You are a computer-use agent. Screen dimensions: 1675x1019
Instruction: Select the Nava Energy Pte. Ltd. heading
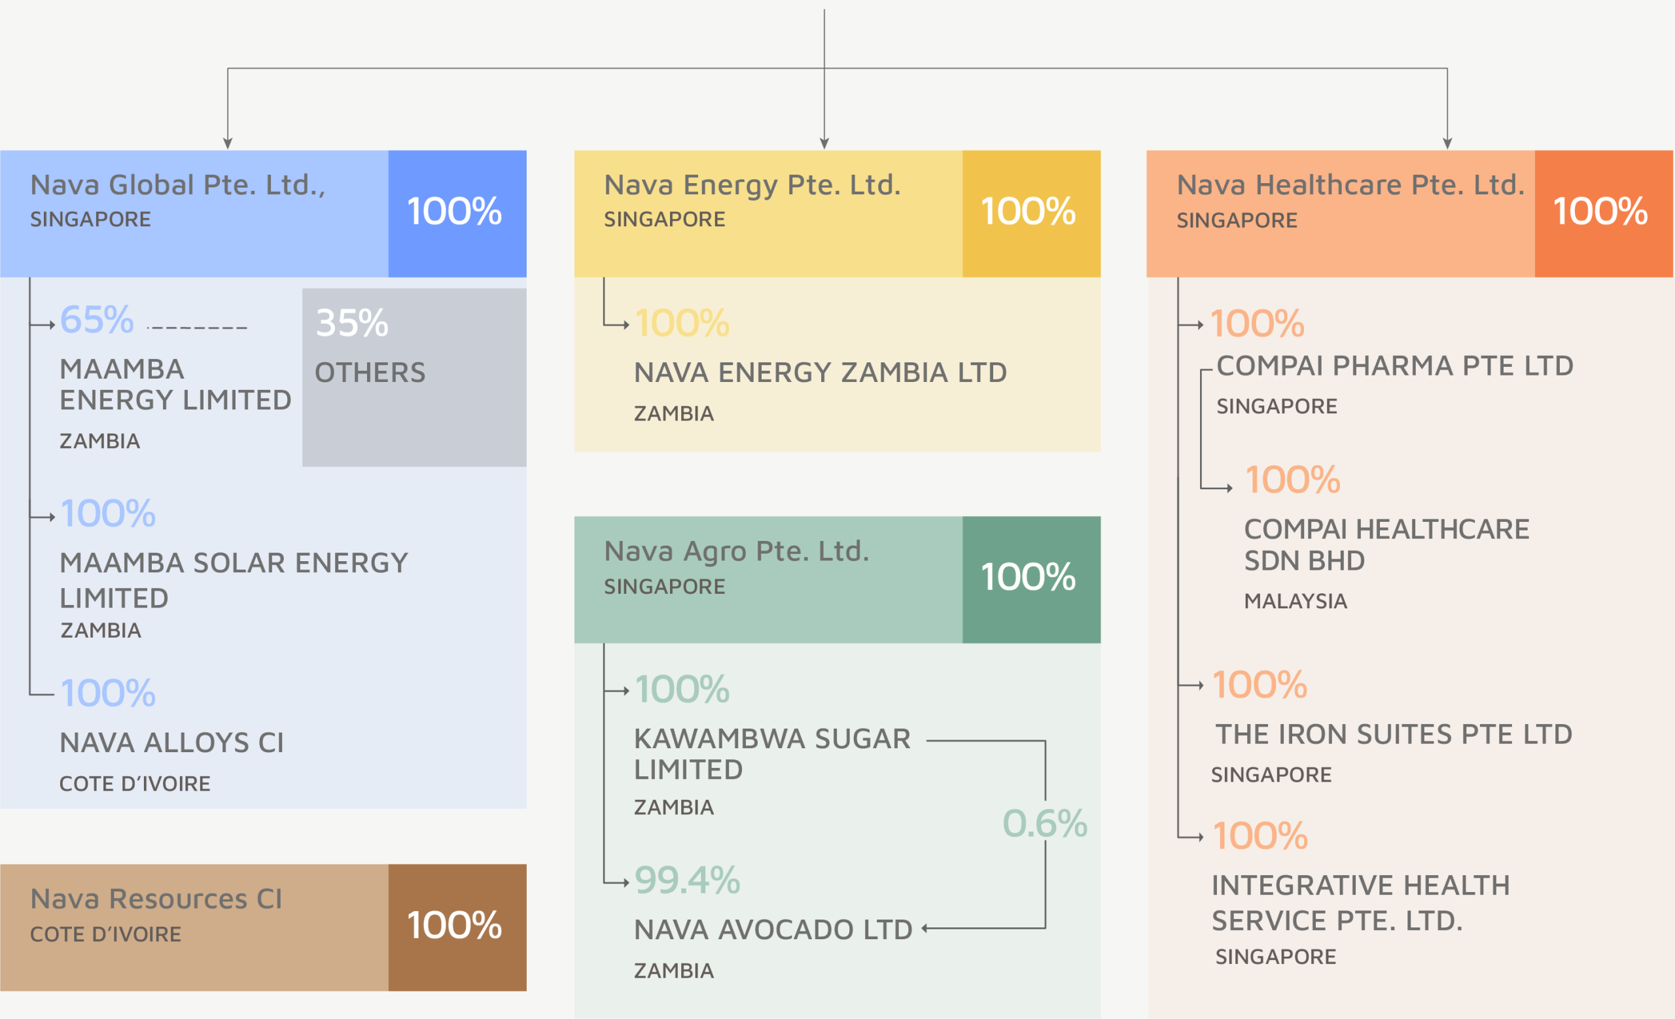point(752,186)
